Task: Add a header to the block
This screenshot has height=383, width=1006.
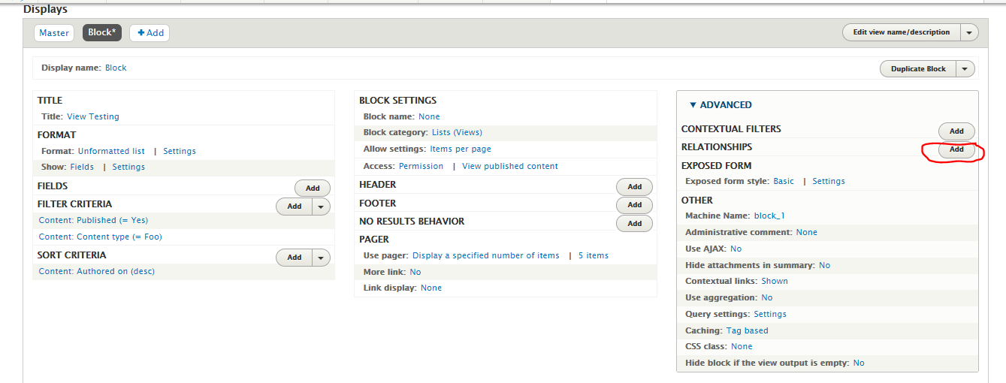Action: click(x=634, y=187)
